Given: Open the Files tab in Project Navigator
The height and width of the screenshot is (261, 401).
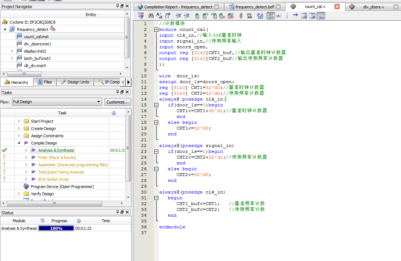Looking at the screenshot, I should pyautogui.click(x=44, y=82).
